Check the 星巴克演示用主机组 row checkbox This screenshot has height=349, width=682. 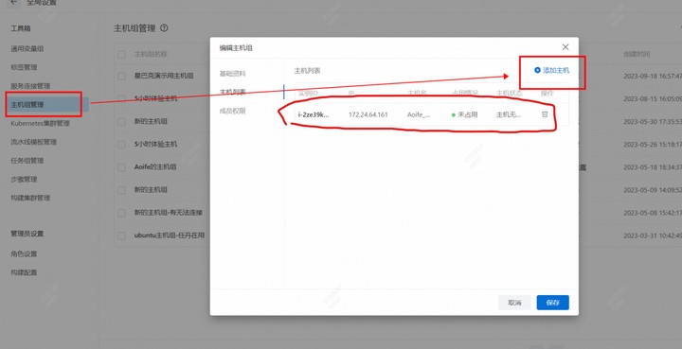121,76
